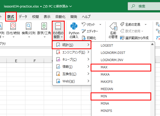Click the function list scroll-up arrow

[x=152, y=44]
